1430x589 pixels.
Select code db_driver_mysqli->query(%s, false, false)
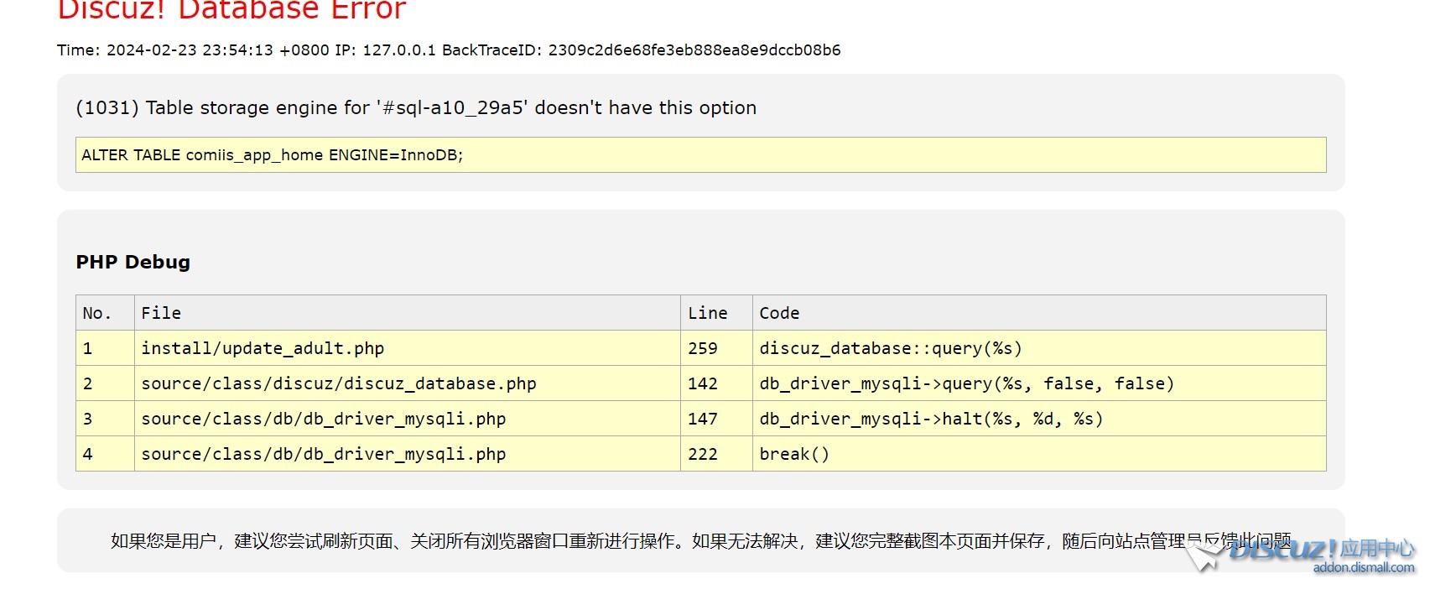(966, 383)
